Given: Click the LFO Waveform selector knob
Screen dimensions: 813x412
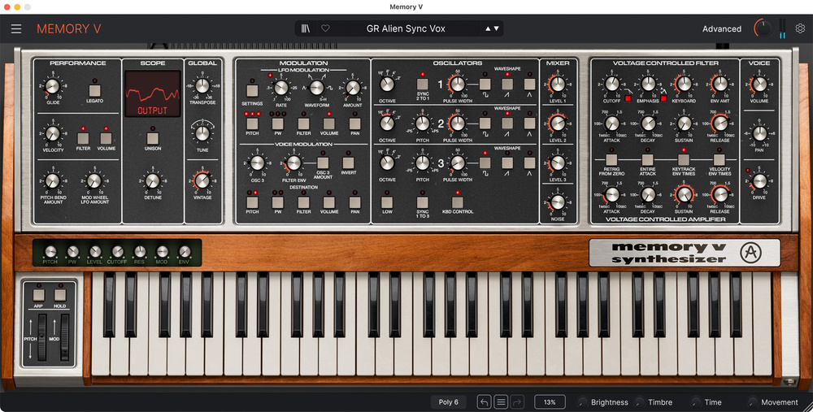Looking at the screenshot, I should pos(317,88).
